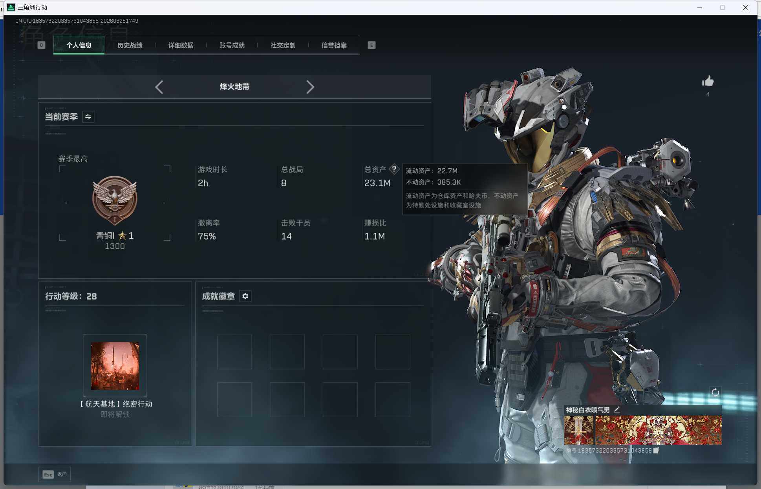Open the 航天基地 绝密行动 thumbnail
761x489 pixels.
[115, 366]
